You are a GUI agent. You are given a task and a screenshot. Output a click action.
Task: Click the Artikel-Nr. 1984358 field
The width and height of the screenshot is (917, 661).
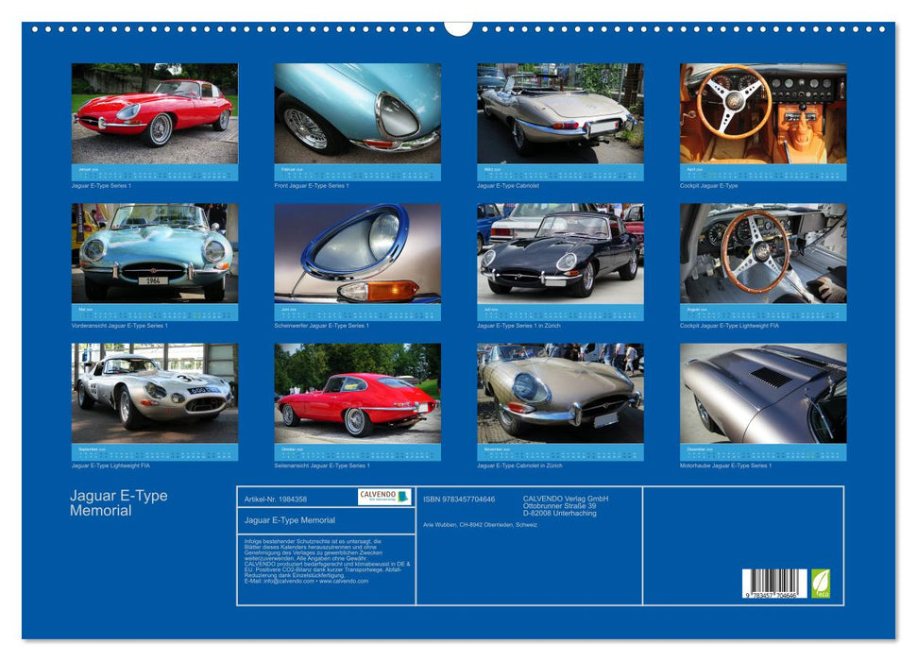(276, 499)
